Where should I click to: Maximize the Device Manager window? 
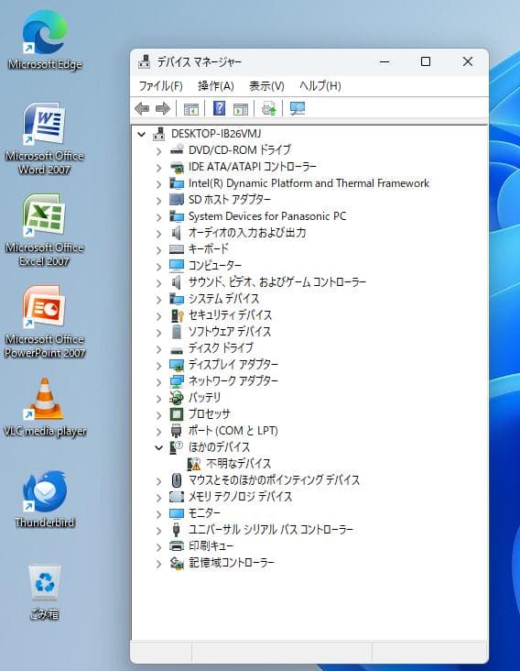(x=426, y=61)
